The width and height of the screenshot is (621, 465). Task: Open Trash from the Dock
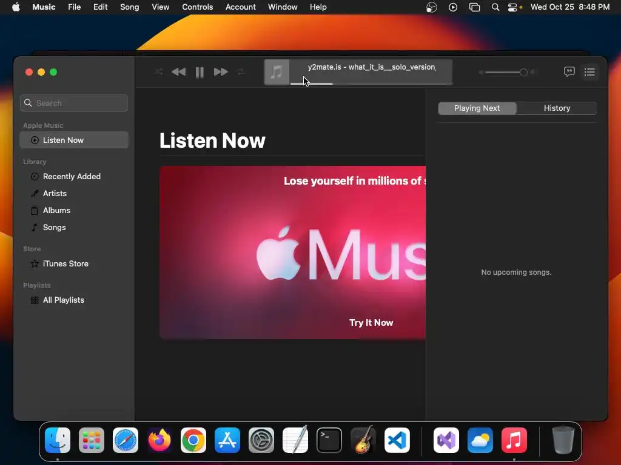point(563,440)
